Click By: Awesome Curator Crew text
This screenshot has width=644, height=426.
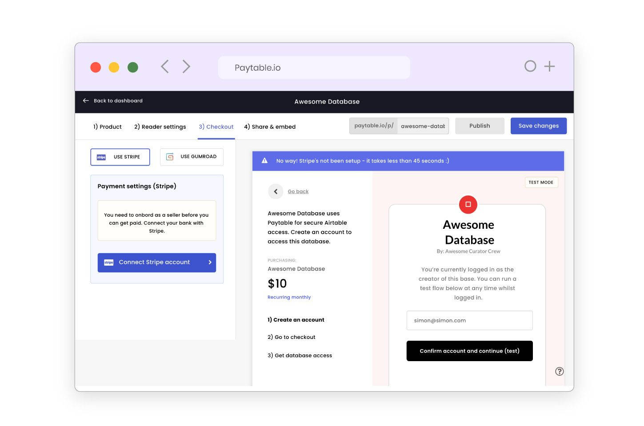click(x=468, y=251)
